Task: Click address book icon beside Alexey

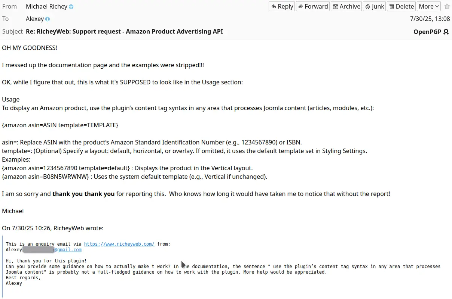Action: (x=48, y=19)
